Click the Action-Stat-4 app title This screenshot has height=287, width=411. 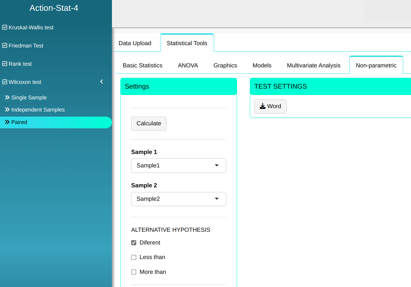coord(54,8)
